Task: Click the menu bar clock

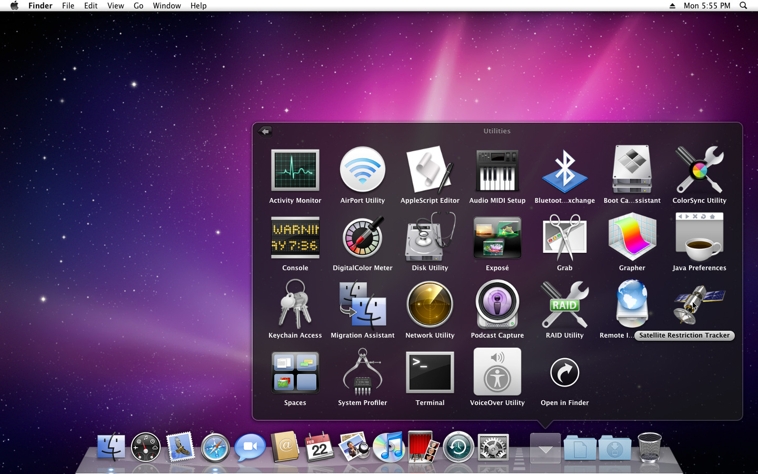Action: coord(706,6)
